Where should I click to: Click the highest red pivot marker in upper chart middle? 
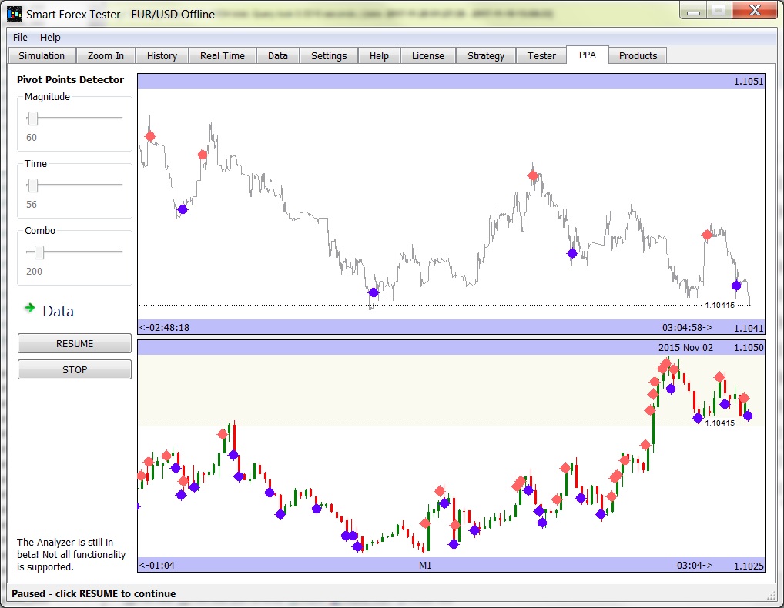[533, 175]
